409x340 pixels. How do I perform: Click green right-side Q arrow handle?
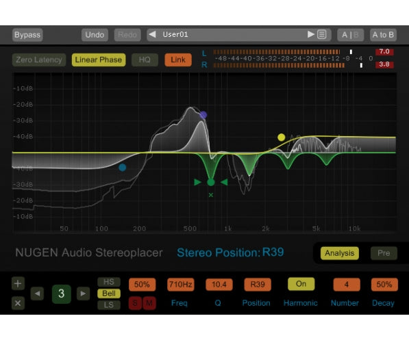coord(224,182)
